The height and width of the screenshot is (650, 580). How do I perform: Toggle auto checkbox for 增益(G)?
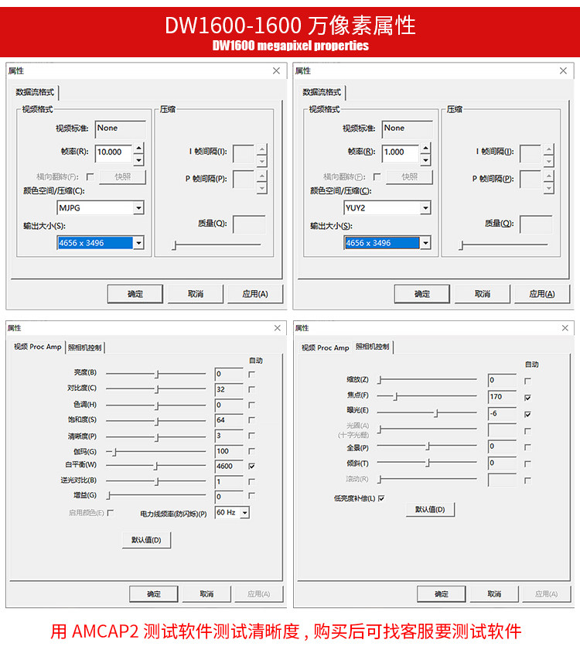[x=251, y=496]
